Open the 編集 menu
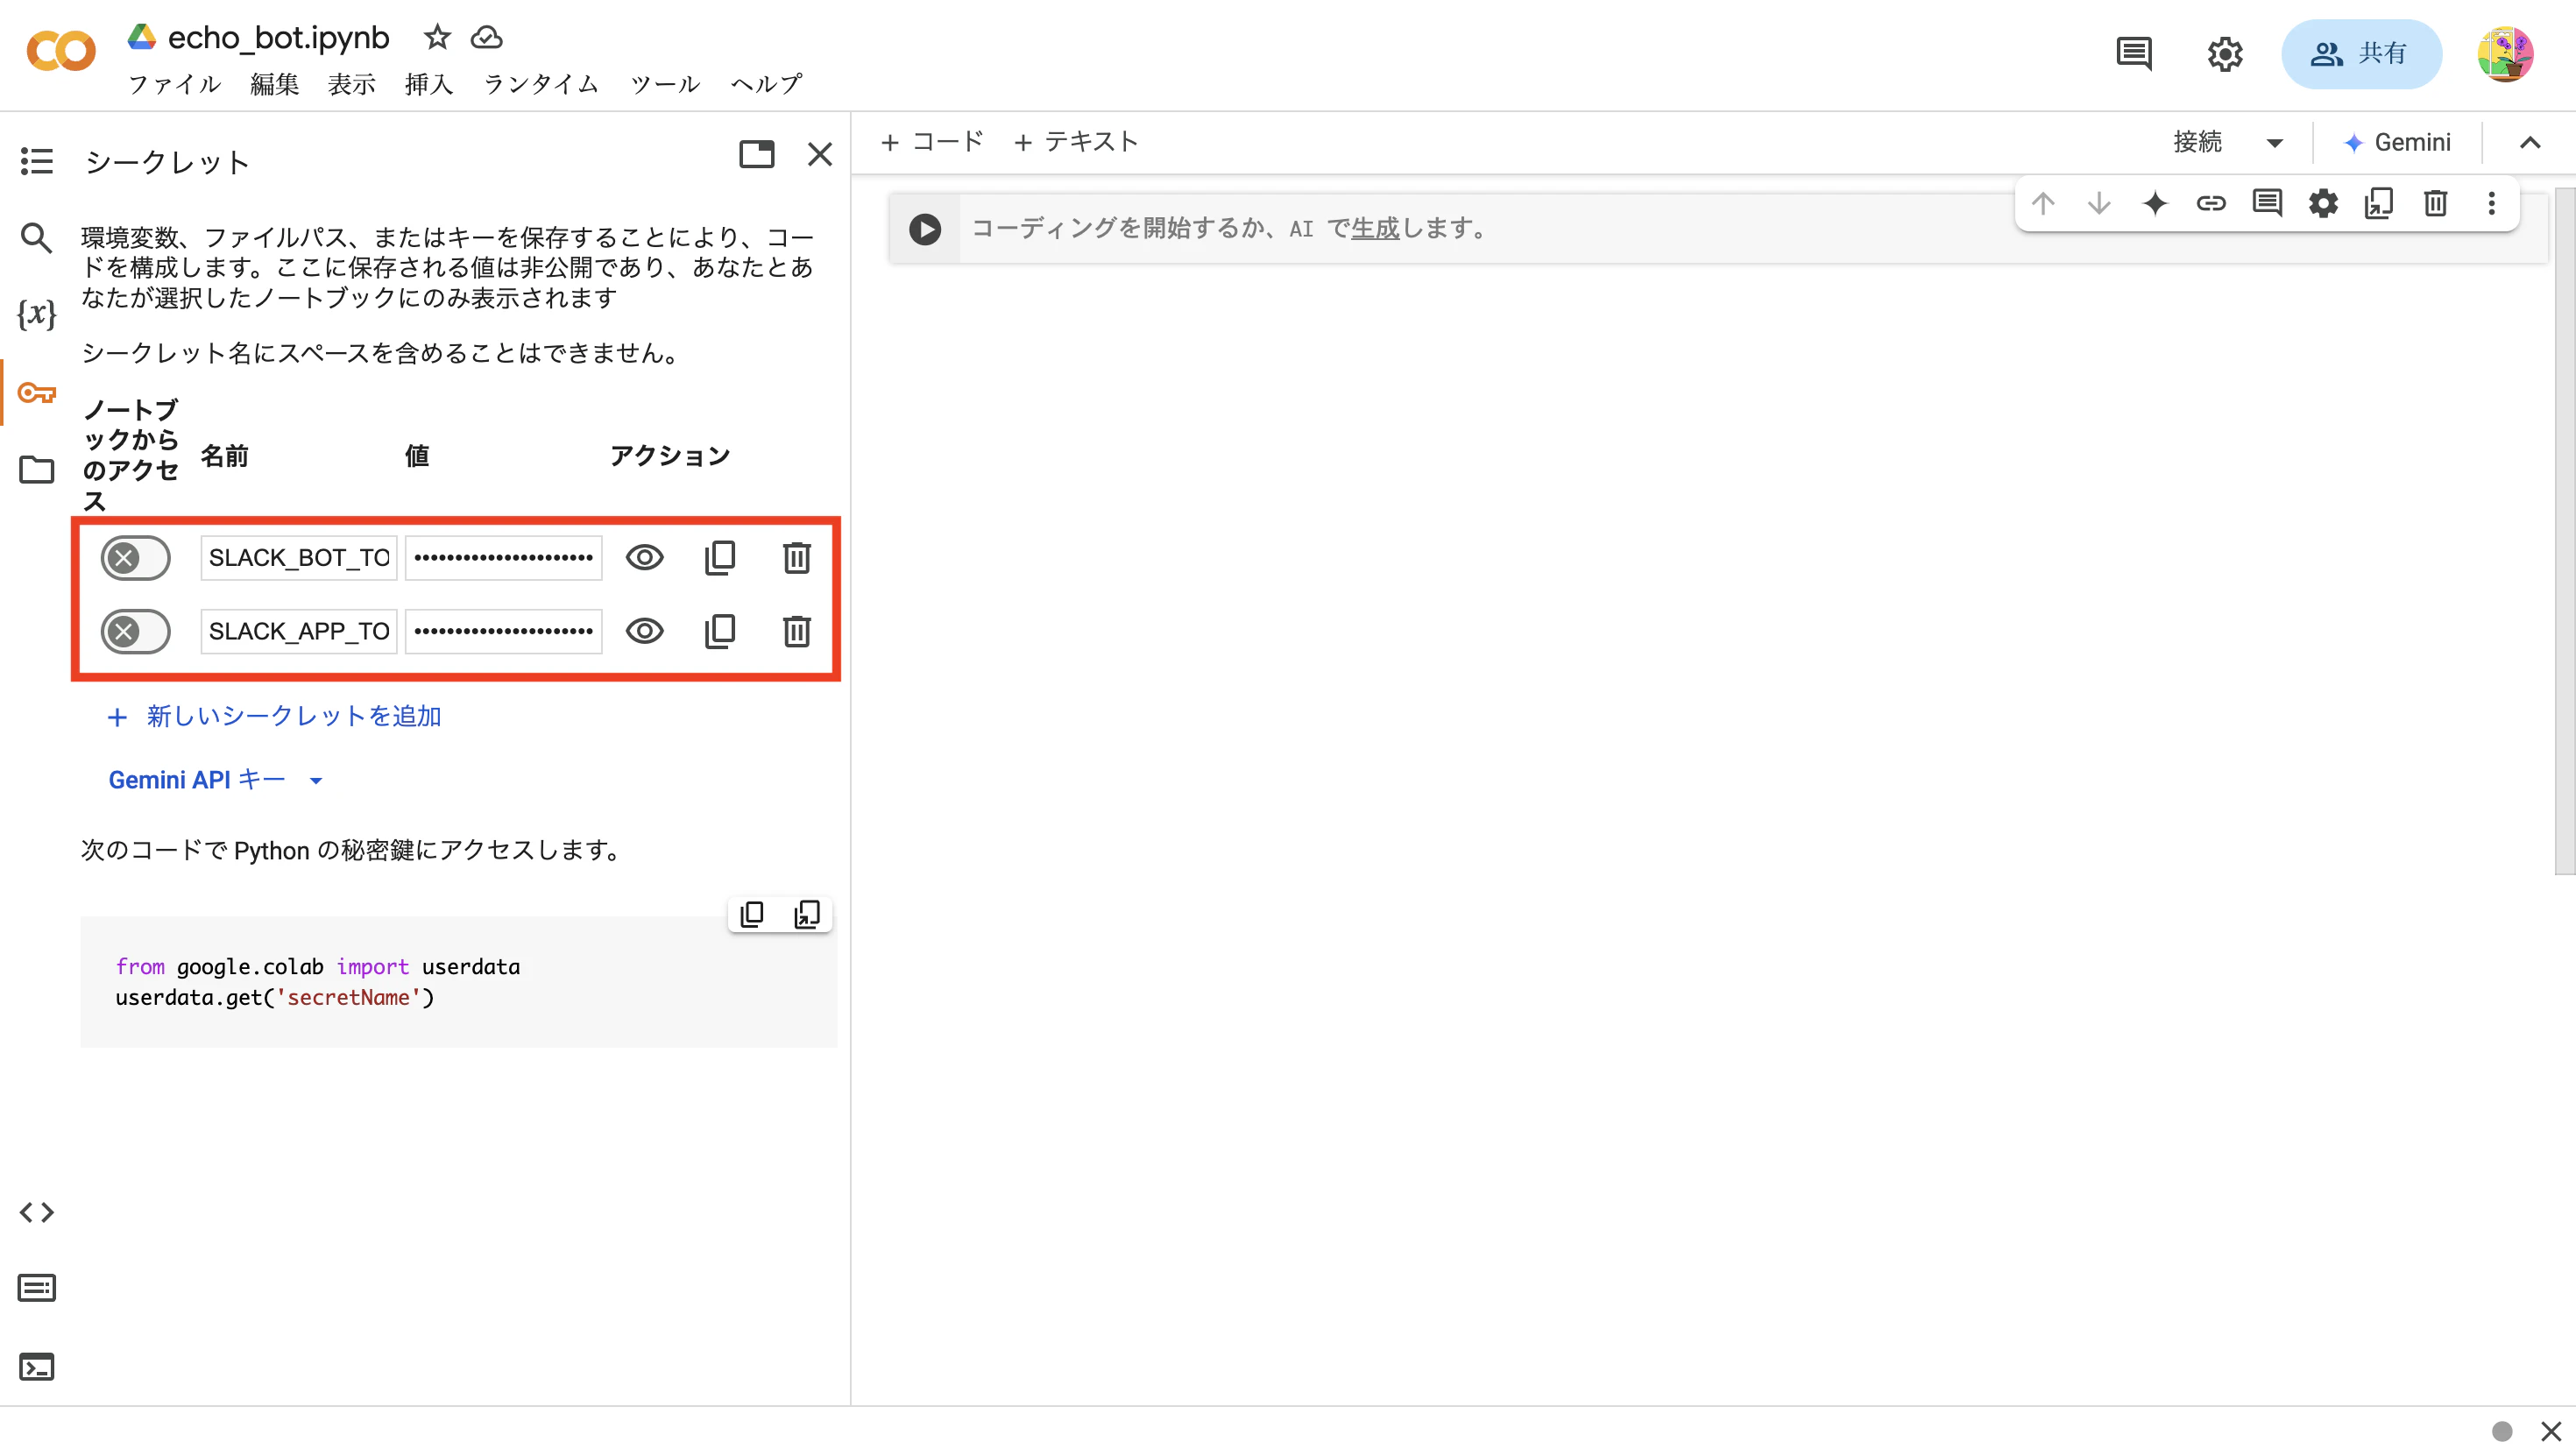This screenshot has height=1456, width=2576. (x=275, y=84)
